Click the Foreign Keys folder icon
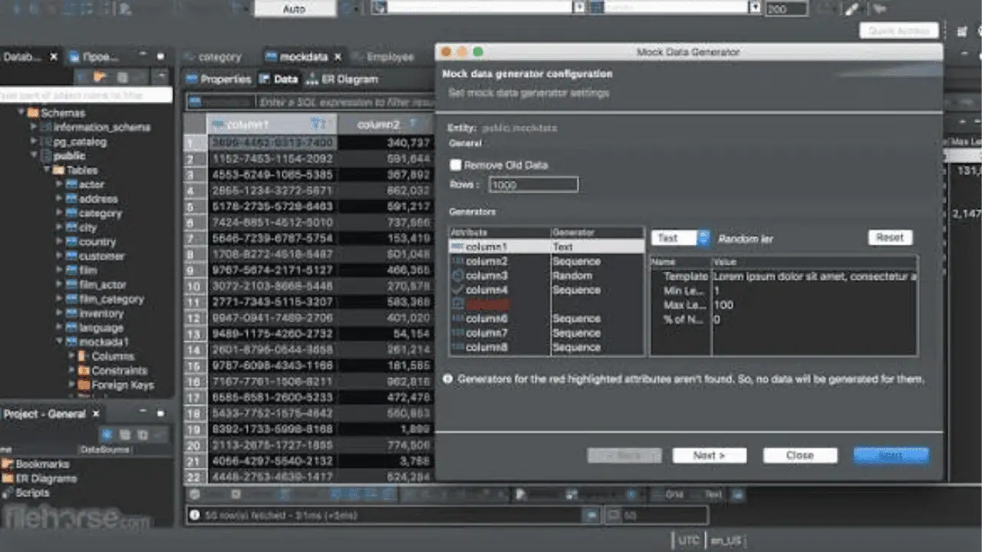 click(x=84, y=385)
